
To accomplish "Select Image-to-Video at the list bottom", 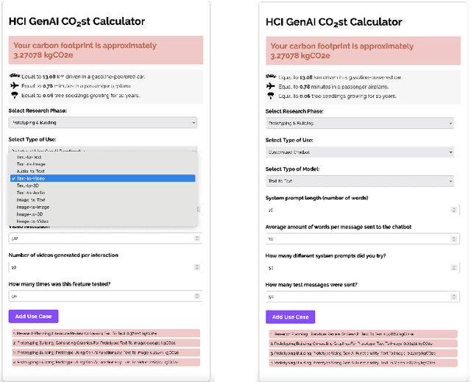I will pos(32,221).
